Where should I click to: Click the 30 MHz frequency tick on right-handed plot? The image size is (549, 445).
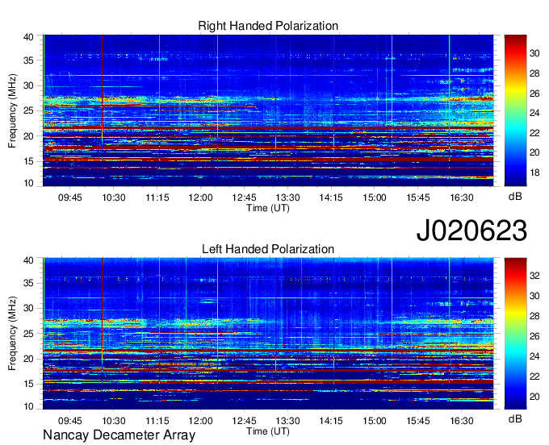29,85
